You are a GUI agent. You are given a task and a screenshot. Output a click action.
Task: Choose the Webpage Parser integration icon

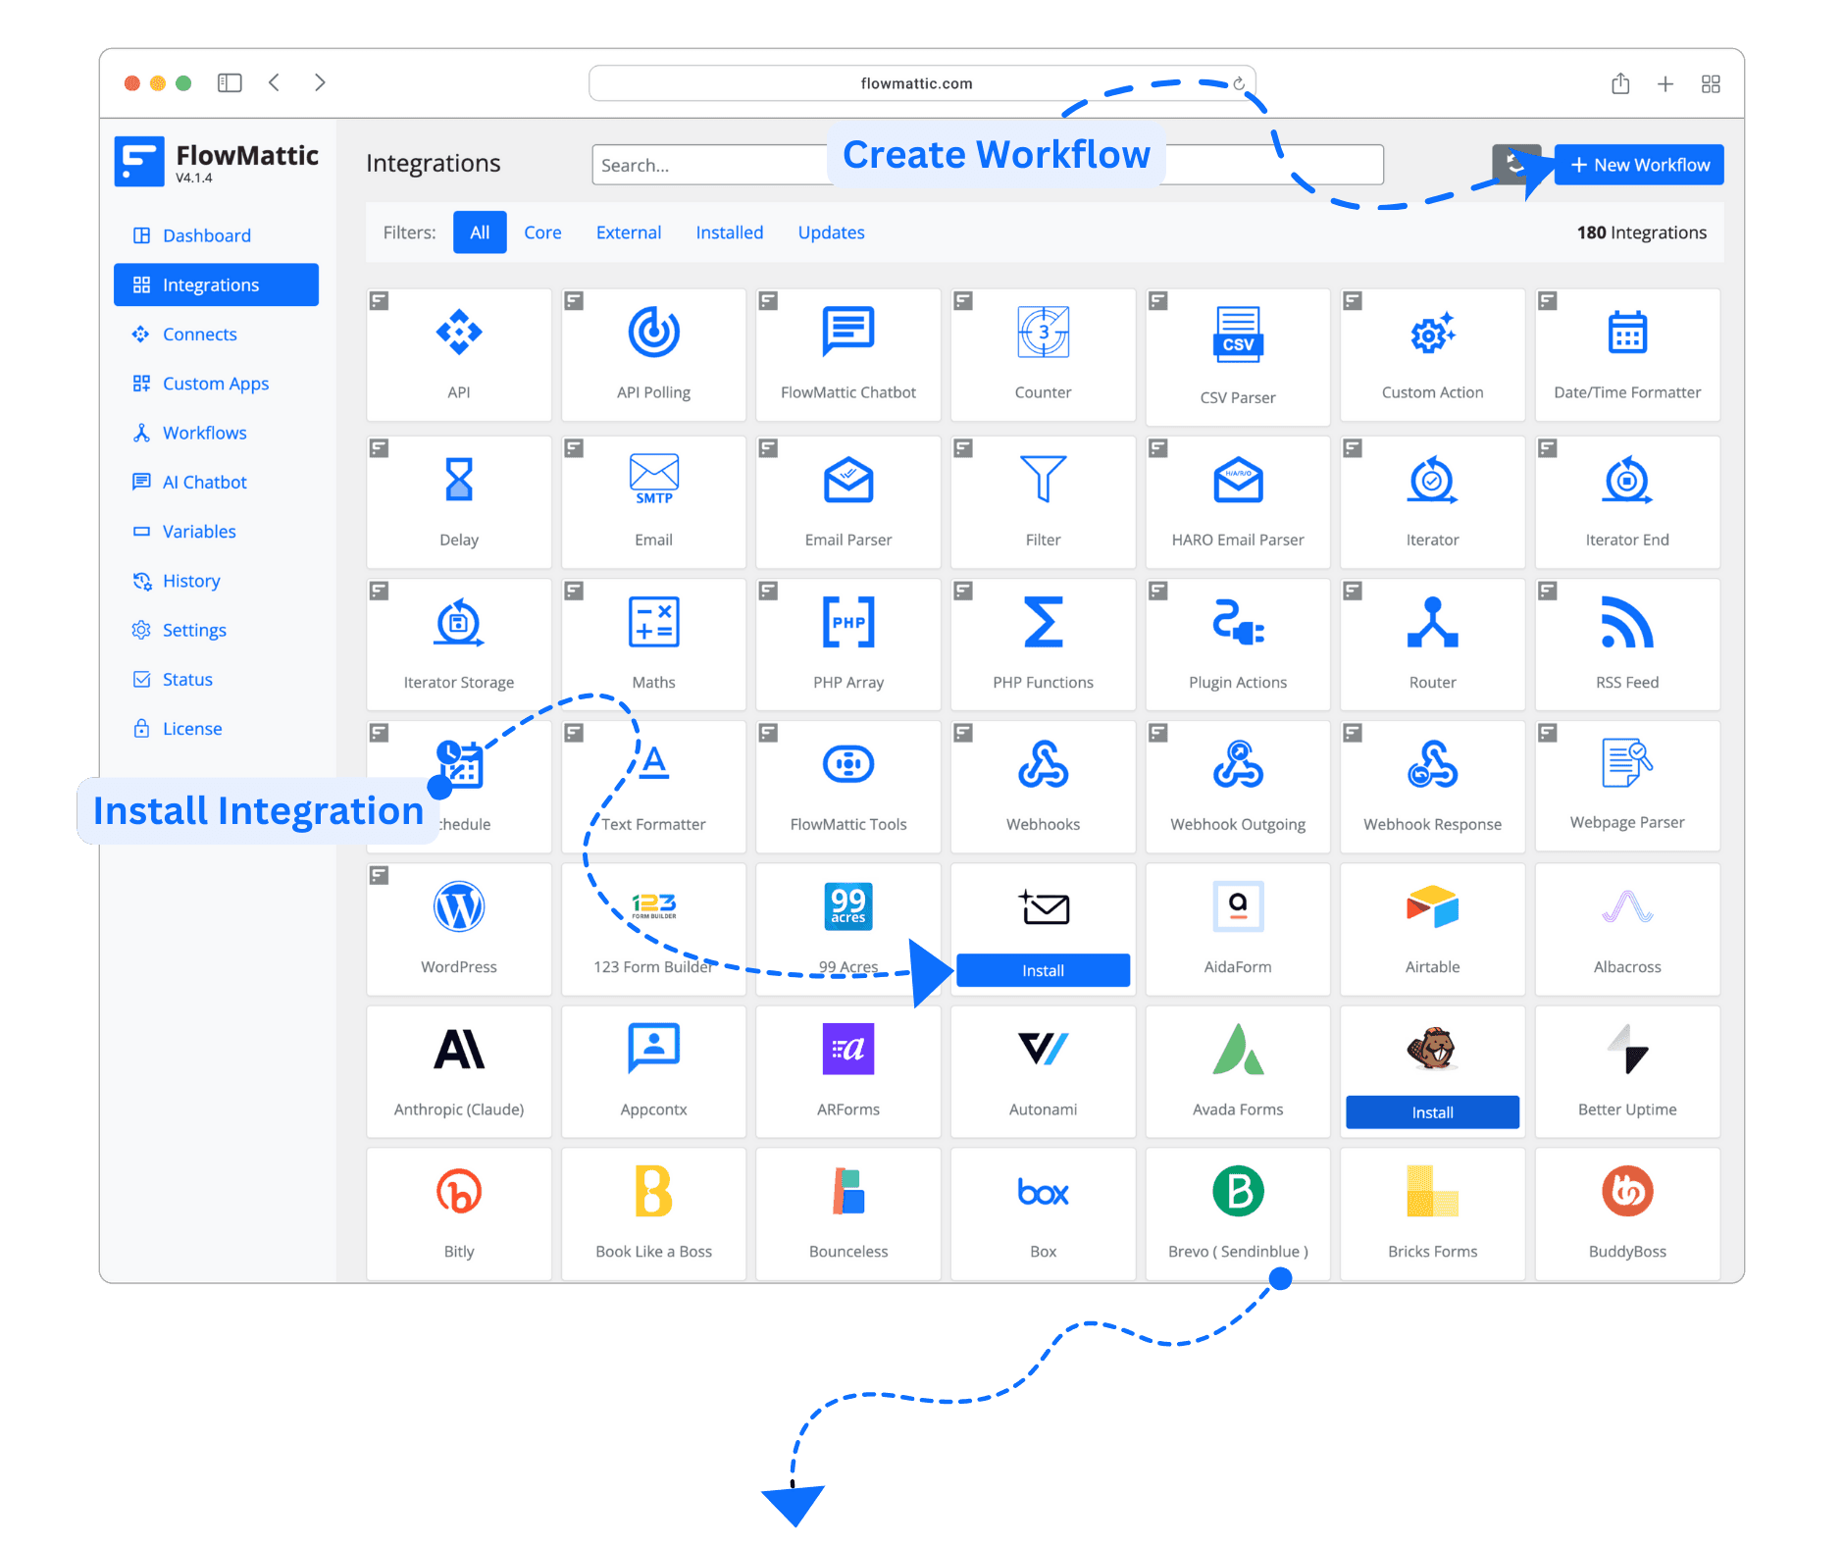1627,762
